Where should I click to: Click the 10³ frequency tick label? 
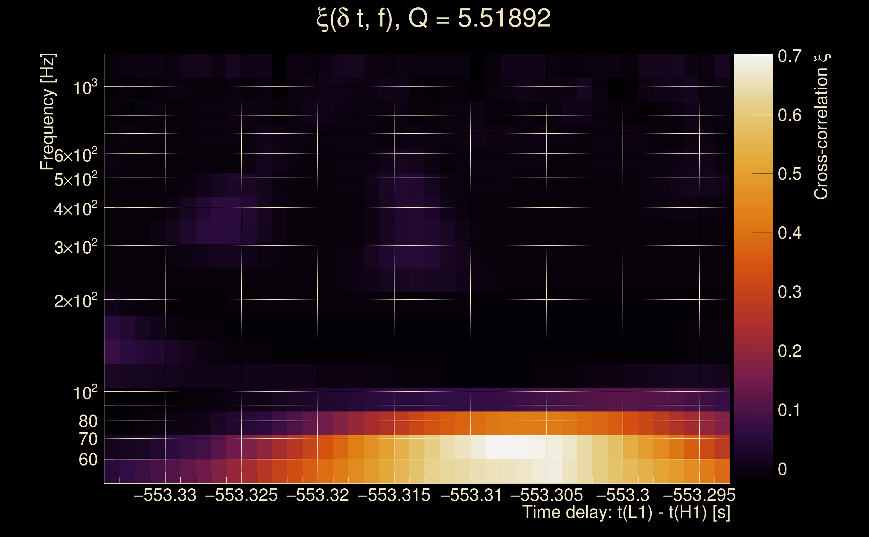click(85, 87)
